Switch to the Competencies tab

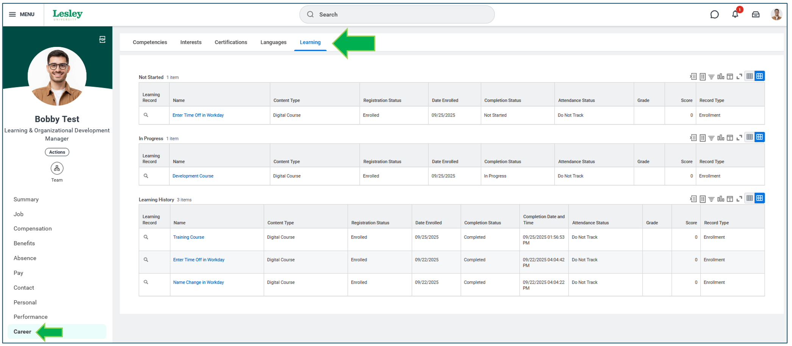150,42
